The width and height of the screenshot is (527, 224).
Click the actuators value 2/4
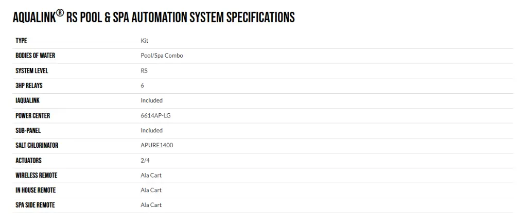point(145,160)
